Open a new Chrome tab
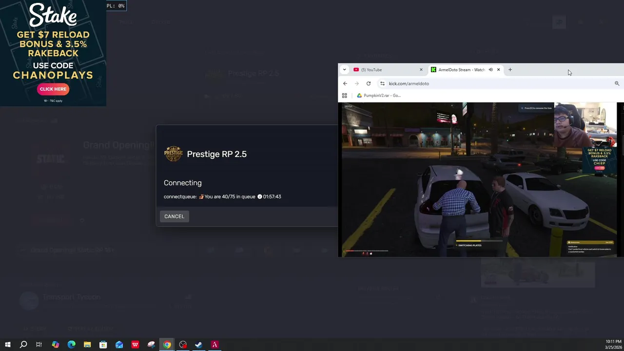This screenshot has height=351, width=624. click(510, 70)
